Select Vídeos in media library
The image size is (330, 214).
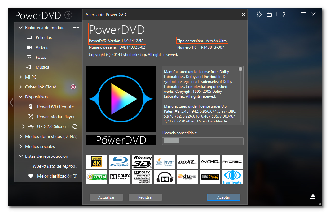(x=42, y=47)
